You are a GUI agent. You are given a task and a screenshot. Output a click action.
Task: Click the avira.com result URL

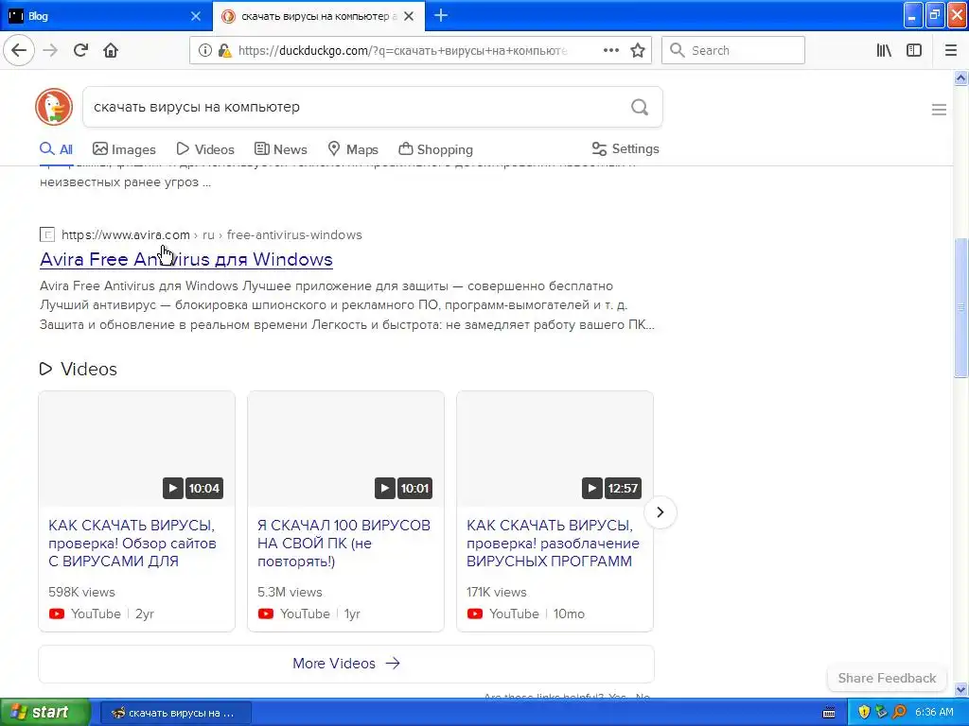(x=211, y=234)
